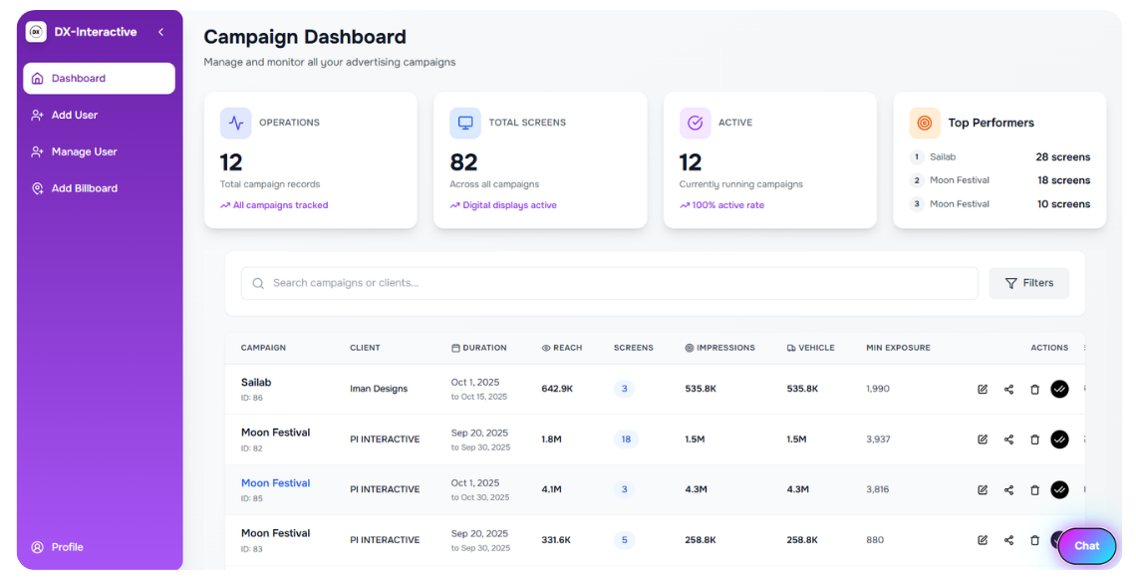The height and width of the screenshot is (585, 1136).
Task: Collapse the sidebar with the chevron arrow
Action: pyautogui.click(x=161, y=32)
